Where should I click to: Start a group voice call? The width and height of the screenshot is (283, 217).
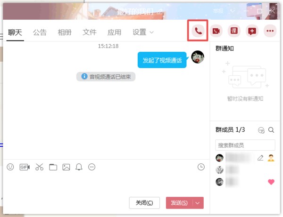click(198, 31)
